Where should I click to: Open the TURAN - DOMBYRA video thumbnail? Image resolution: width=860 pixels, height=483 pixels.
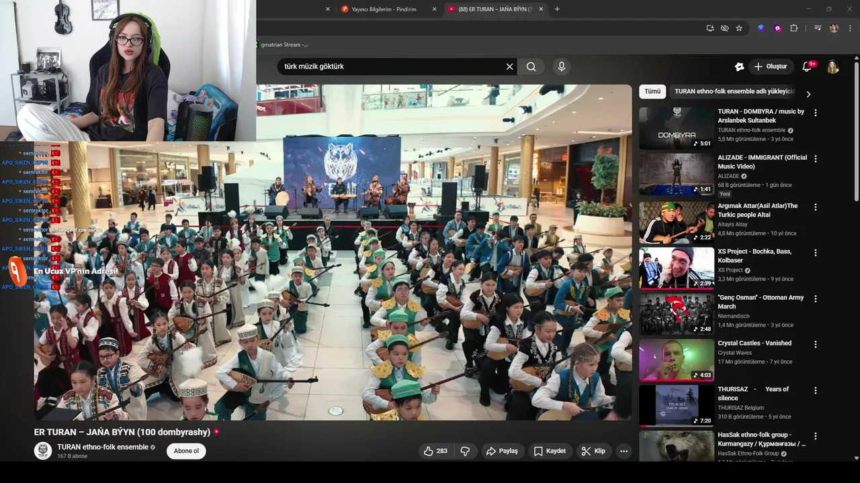(677, 128)
